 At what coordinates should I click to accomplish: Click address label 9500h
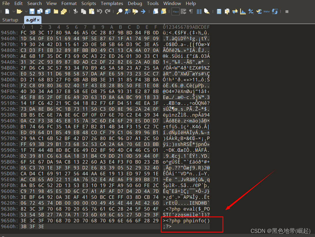coord(9,97)
